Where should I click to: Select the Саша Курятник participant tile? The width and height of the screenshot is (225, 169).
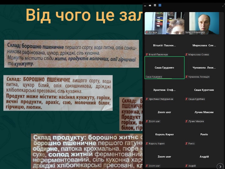tap(204, 90)
